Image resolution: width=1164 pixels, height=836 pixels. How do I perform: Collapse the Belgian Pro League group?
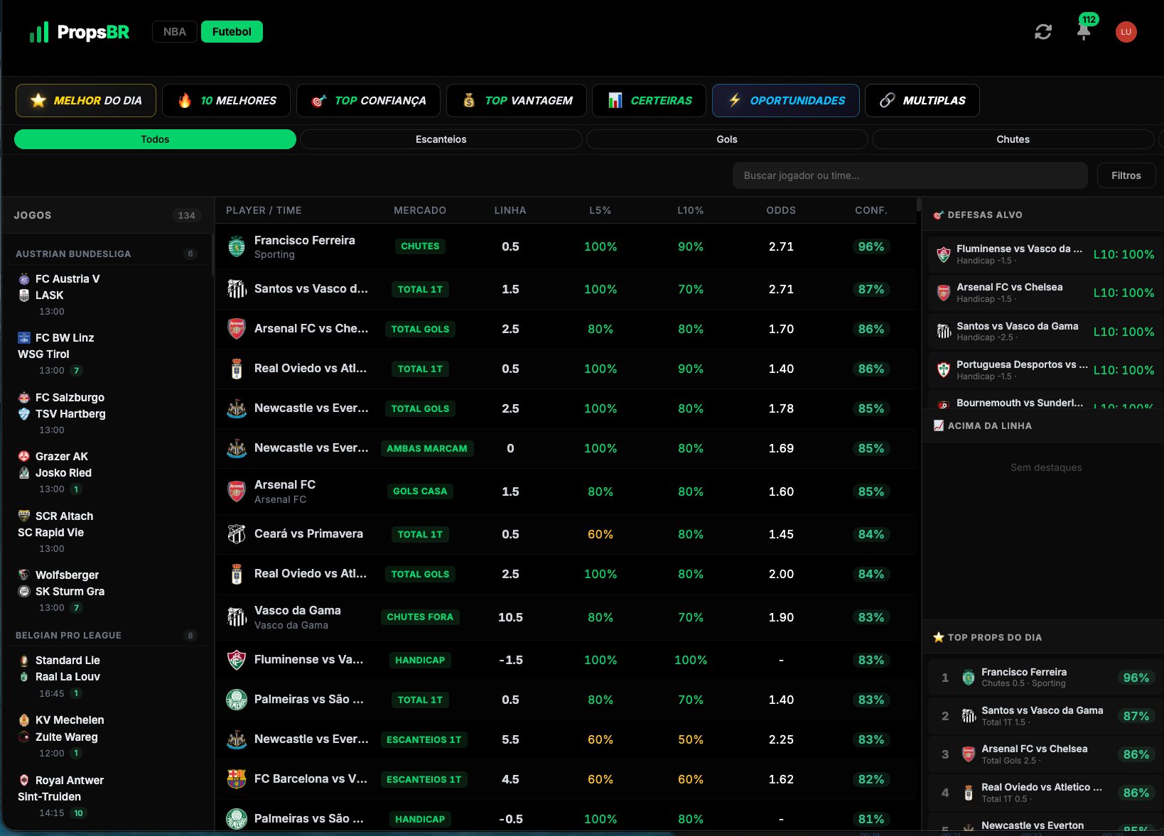(68, 635)
